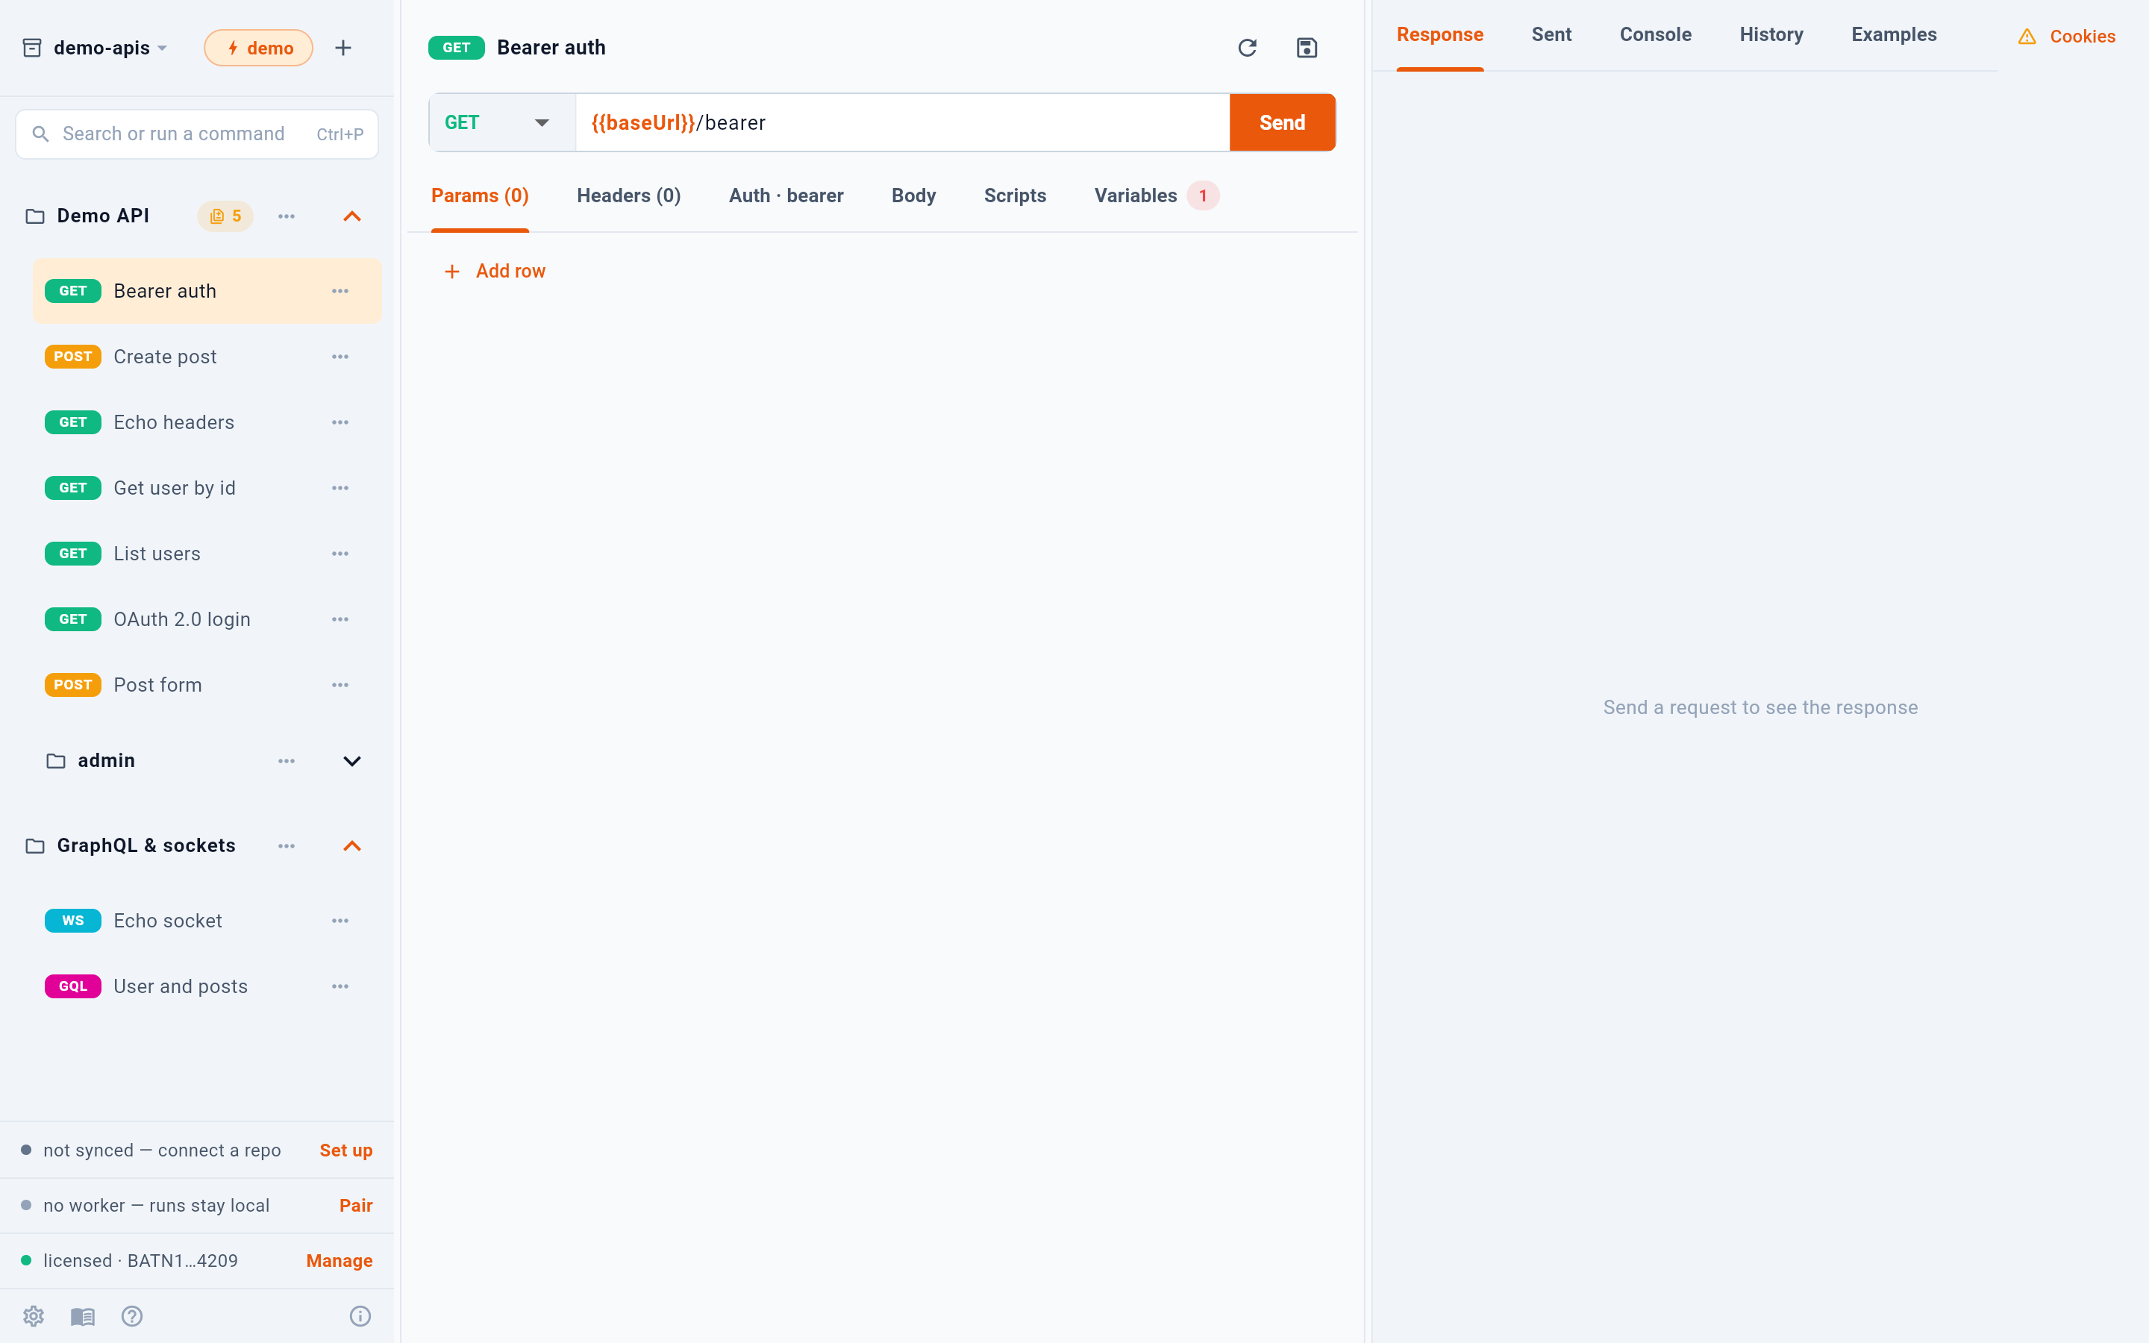Viewport: 2149px width, 1343px height.
Task: Open the more menu for Post form
Action: 340,686
